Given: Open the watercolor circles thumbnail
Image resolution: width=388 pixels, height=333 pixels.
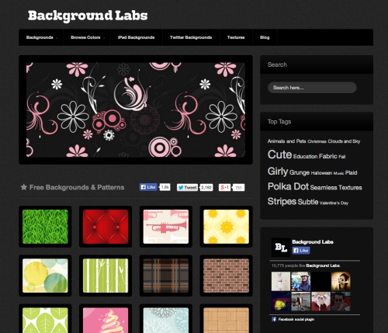Looking at the screenshot, I should [x=45, y=276].
